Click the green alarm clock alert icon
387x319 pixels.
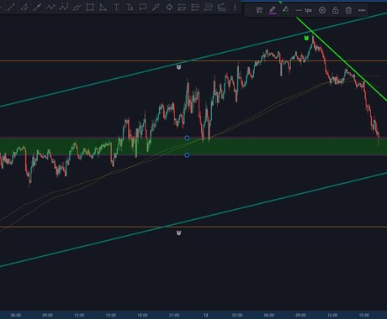click(x=306, y=38)
